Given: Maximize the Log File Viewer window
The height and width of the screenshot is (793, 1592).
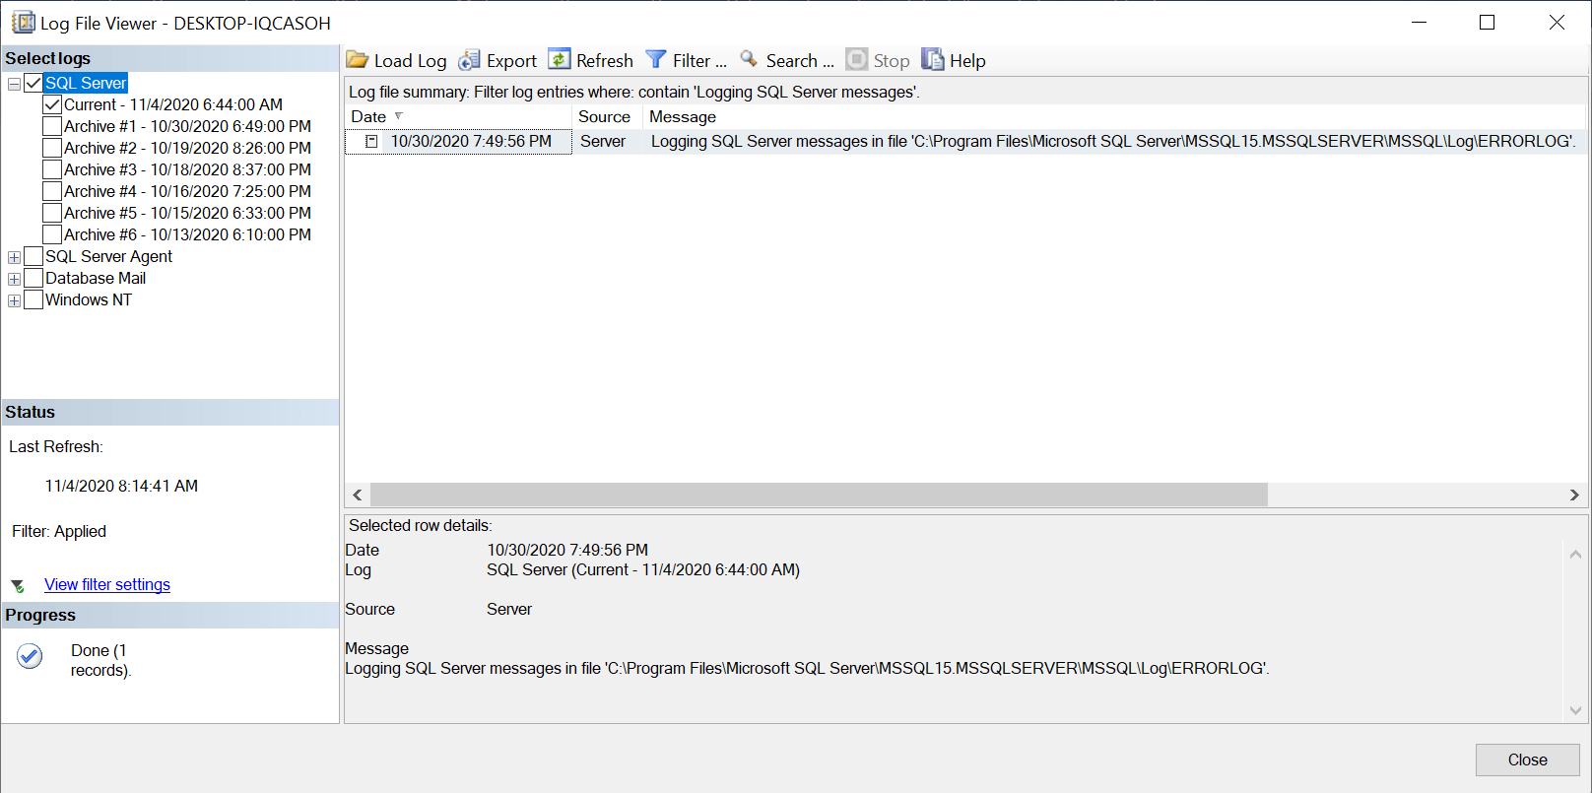Looking at the screenshot, I should [1488, 22].
